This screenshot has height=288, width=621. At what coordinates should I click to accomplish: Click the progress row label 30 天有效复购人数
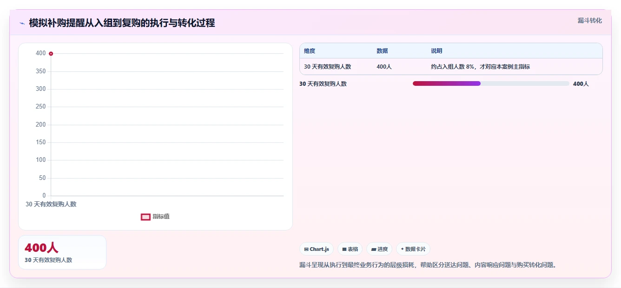click(x=323, y=84)
